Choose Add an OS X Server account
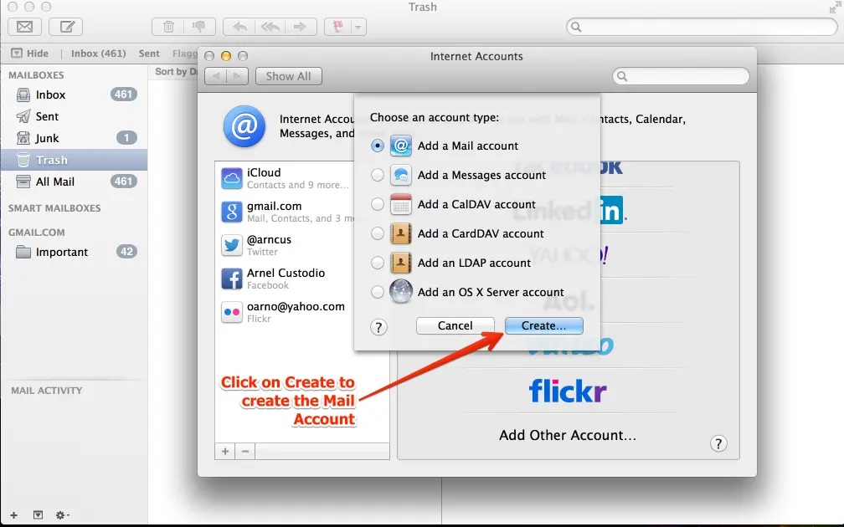Screen dimensions: 844x527 [x=378, y=292]
